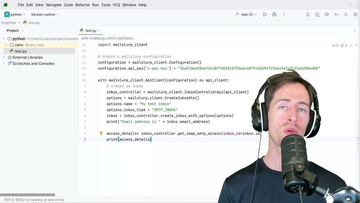Click the 1:1 zoom indicator
The image size is (360, 203).
pyautogui.click(x=336, y=14)
